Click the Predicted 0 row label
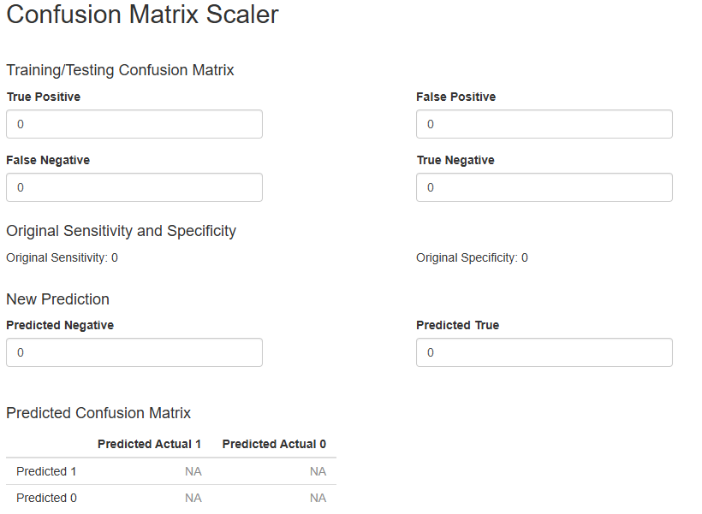The width and height of the screenshot is (702, 514). click(46, 498)
